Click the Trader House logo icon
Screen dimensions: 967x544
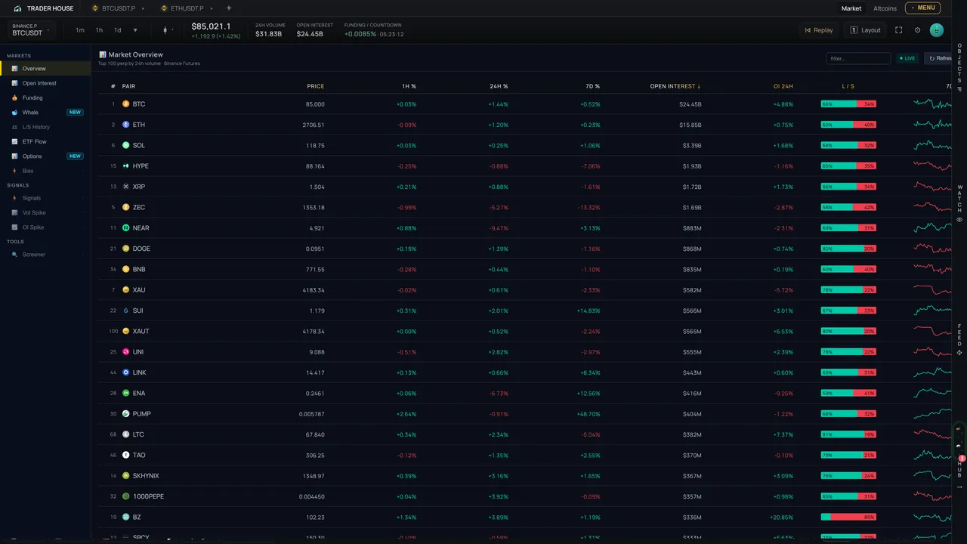point(17,8)
